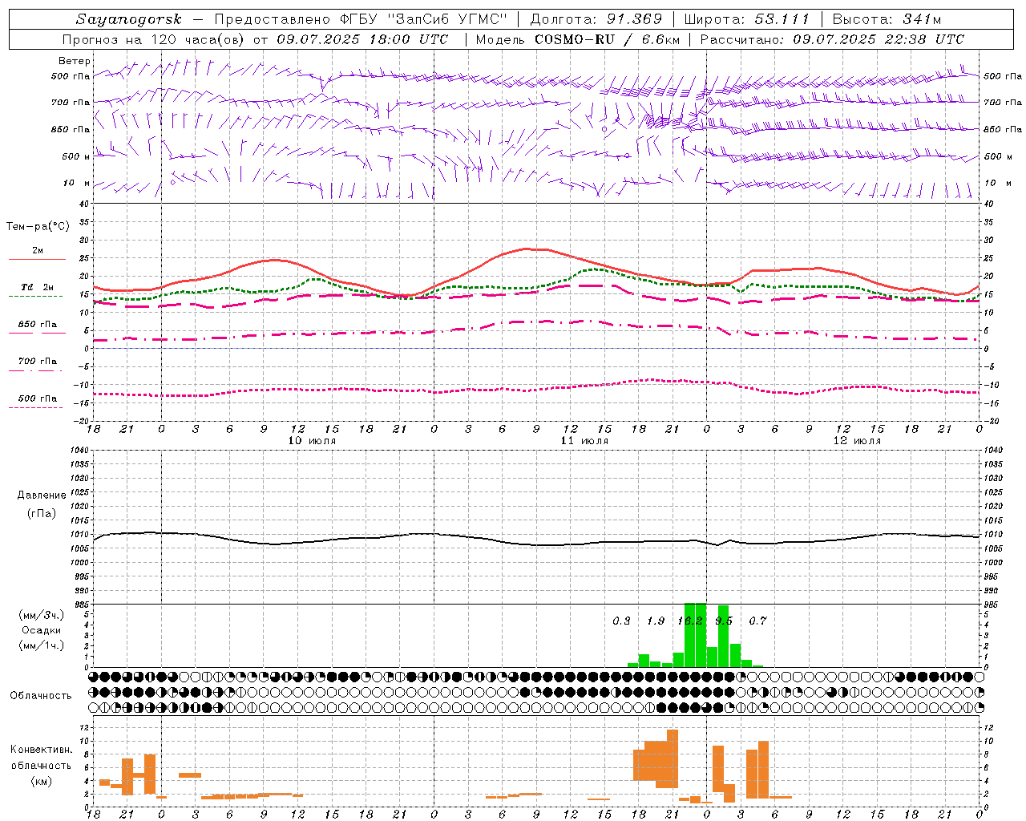
Task: Click the 0.3 precipitation amount
Action: click(621, 621)
